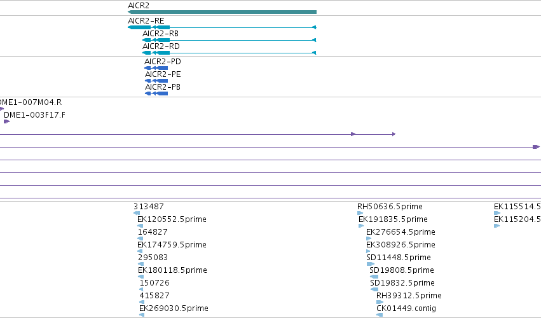
Task: Select EST label 313487
Action: 149,207
